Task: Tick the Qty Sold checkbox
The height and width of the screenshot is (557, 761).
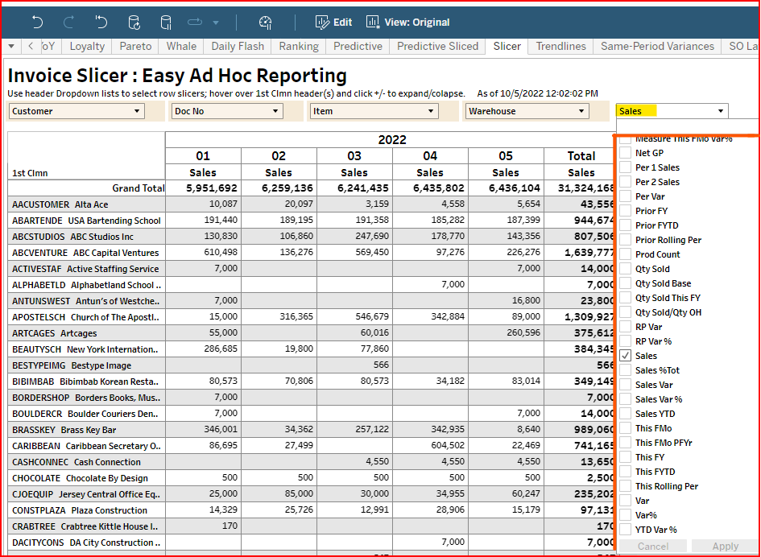Action: click(x=626, y=269)
